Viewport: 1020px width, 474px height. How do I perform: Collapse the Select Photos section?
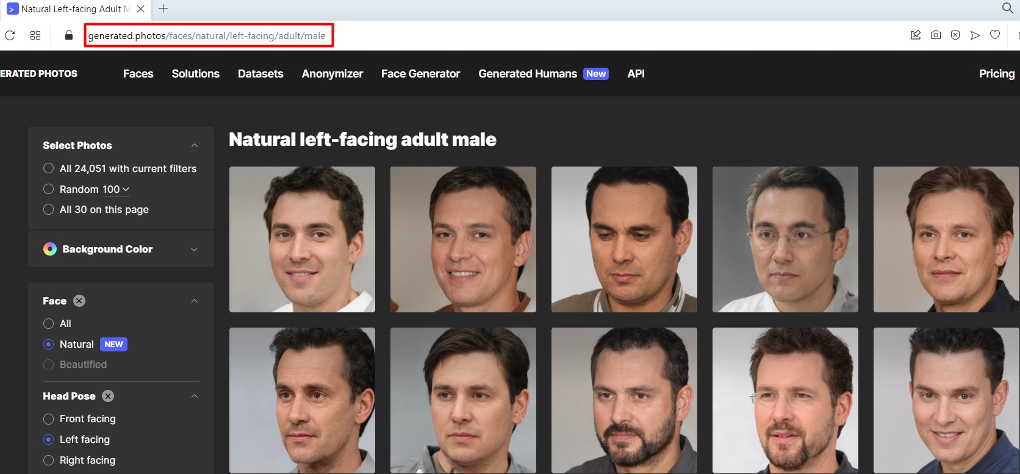point(194,145)
